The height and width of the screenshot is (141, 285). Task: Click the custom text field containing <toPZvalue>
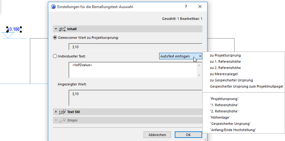click(x=132, y=70)
